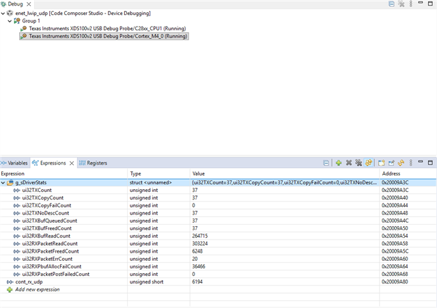Click Refresh yellow arrows icon in Expressions toolbar

click(401, 163)
